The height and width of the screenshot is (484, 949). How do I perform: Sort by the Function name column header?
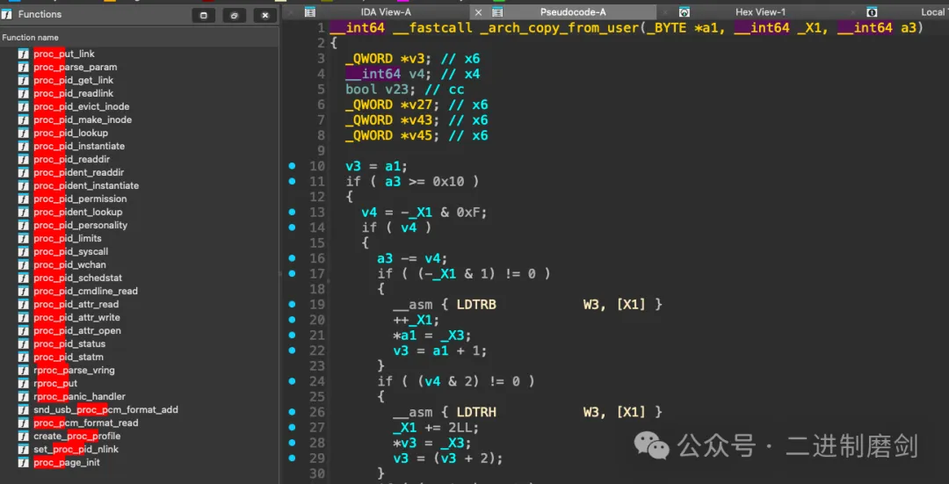(32, 38)
